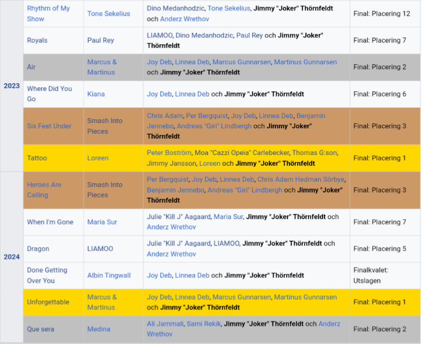
Task: Open the Unforgettable song link
Action: point(48,302)
